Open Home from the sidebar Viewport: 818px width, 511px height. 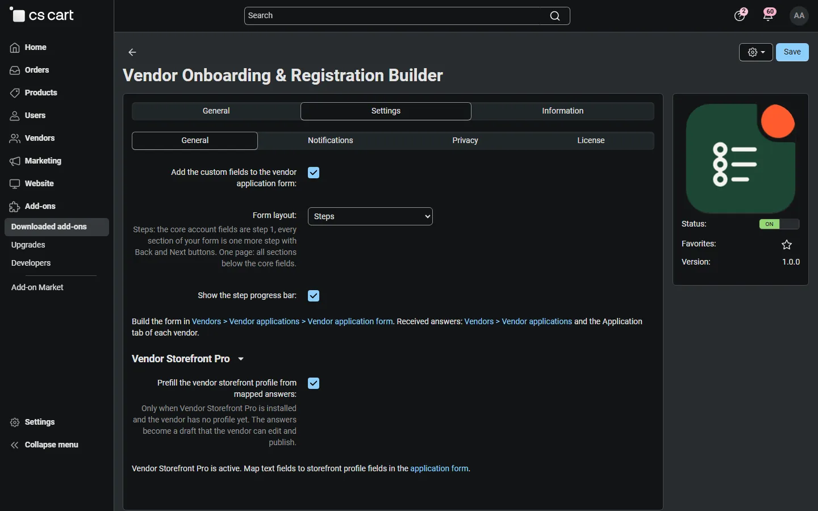(28, 48)
